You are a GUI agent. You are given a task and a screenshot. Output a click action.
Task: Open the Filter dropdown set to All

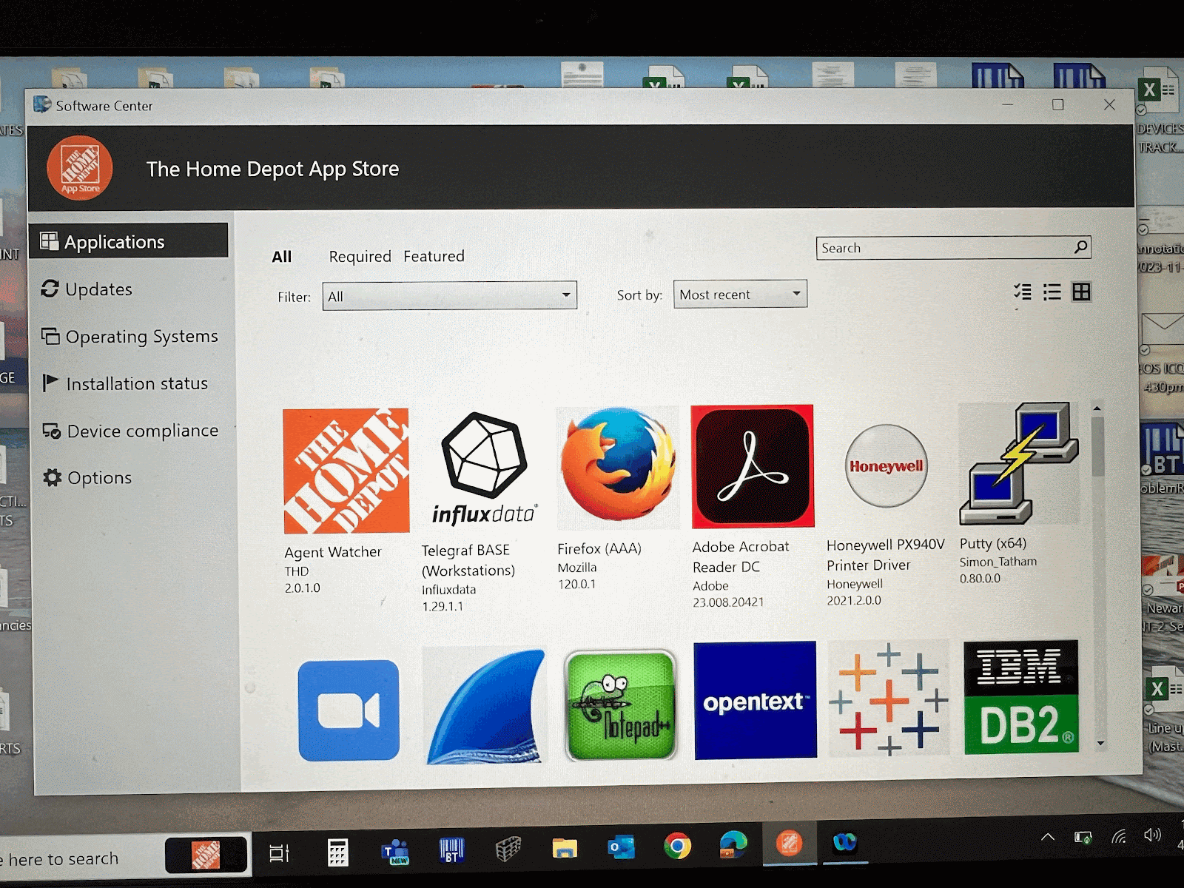point(449,296)
